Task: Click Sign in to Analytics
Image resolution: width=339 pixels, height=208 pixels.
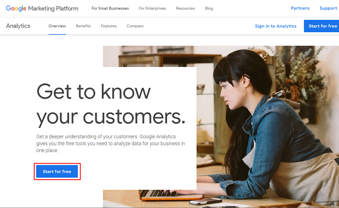Action: [x=276, y=26]
